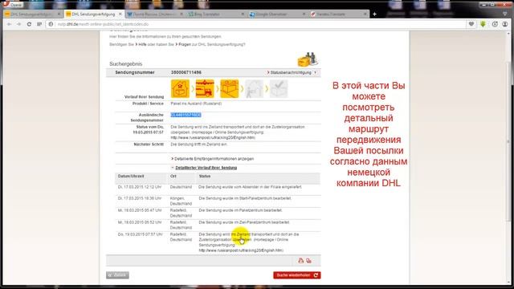Select the Di, 17.03.2015 12:12 Uhr entry
514x289 pixels.
[140, 187]
